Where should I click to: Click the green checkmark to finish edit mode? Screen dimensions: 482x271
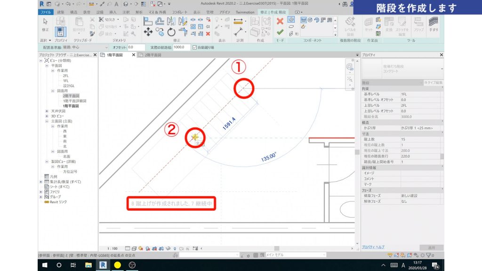280,32
